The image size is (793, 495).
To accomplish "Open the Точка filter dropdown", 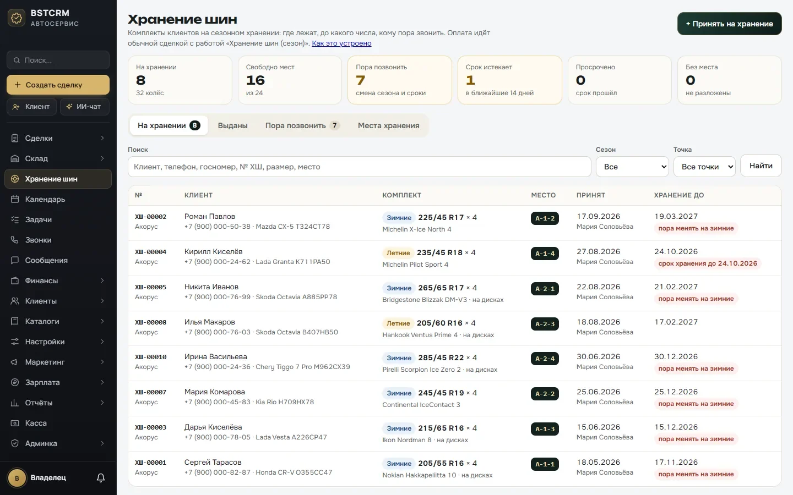I will pos(704,167).
